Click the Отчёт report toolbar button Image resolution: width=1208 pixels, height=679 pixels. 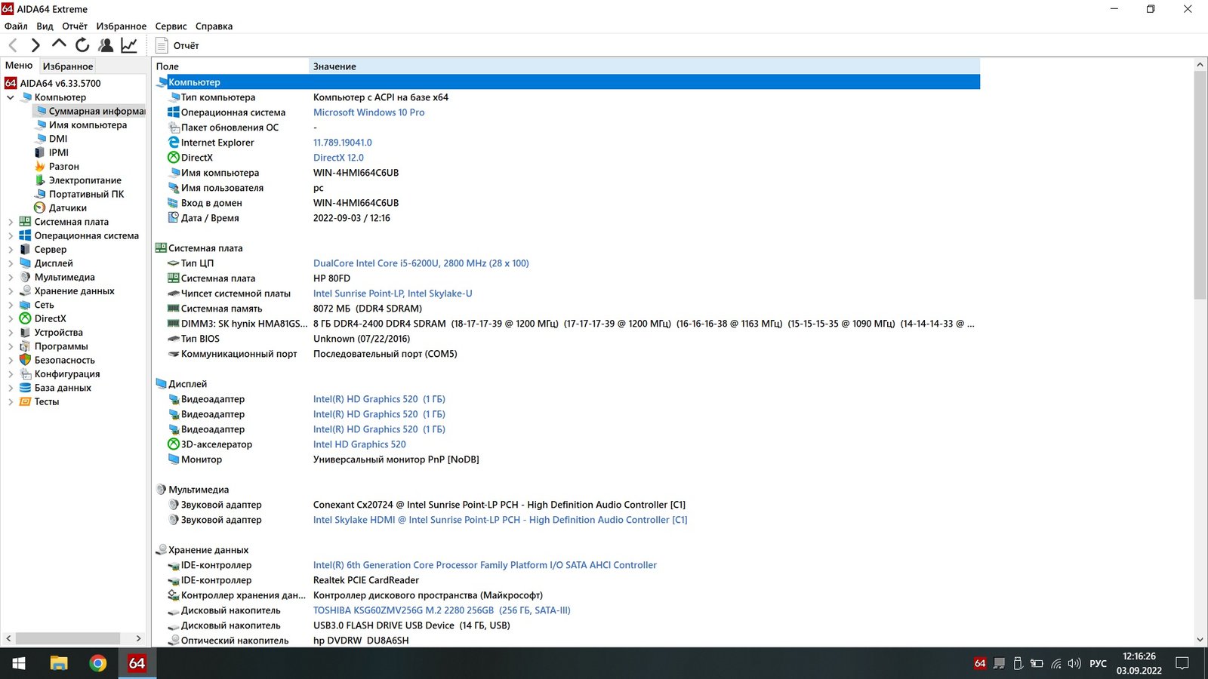pyautogui.click(x=178, y=46)
